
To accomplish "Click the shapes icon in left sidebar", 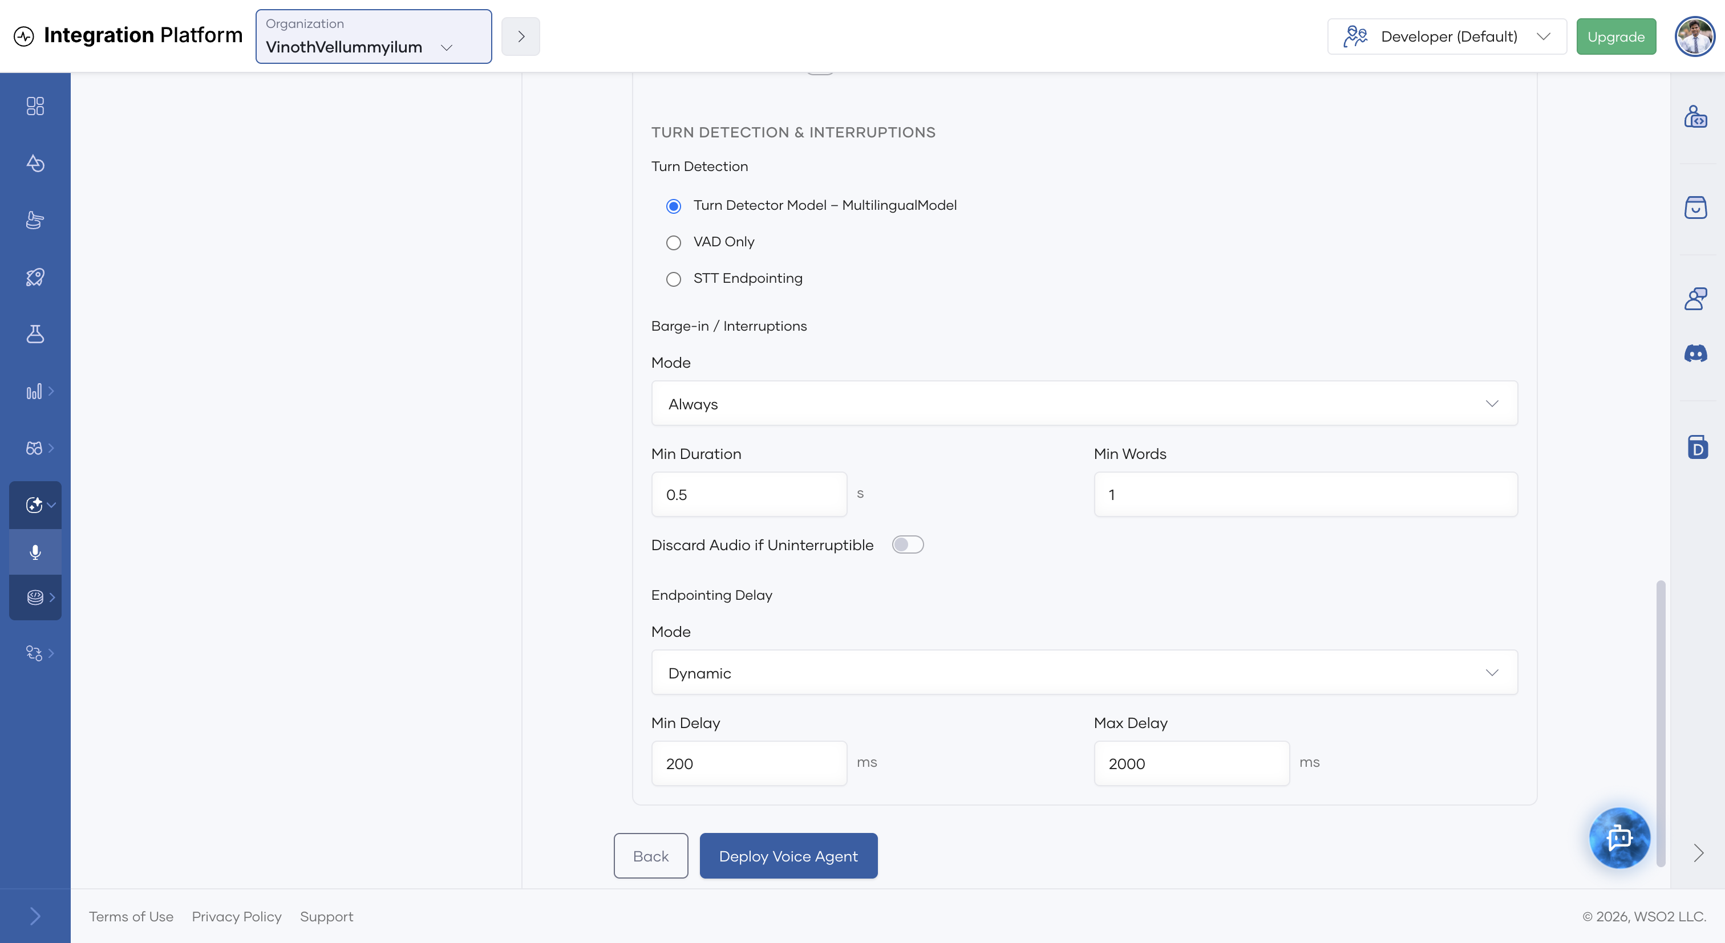I will click(35, 163).
